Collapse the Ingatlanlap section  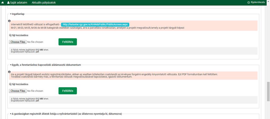17,14
